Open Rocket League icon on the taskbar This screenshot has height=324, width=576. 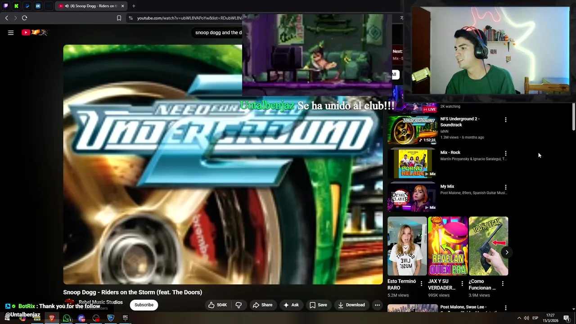click(x=111, y=318)
